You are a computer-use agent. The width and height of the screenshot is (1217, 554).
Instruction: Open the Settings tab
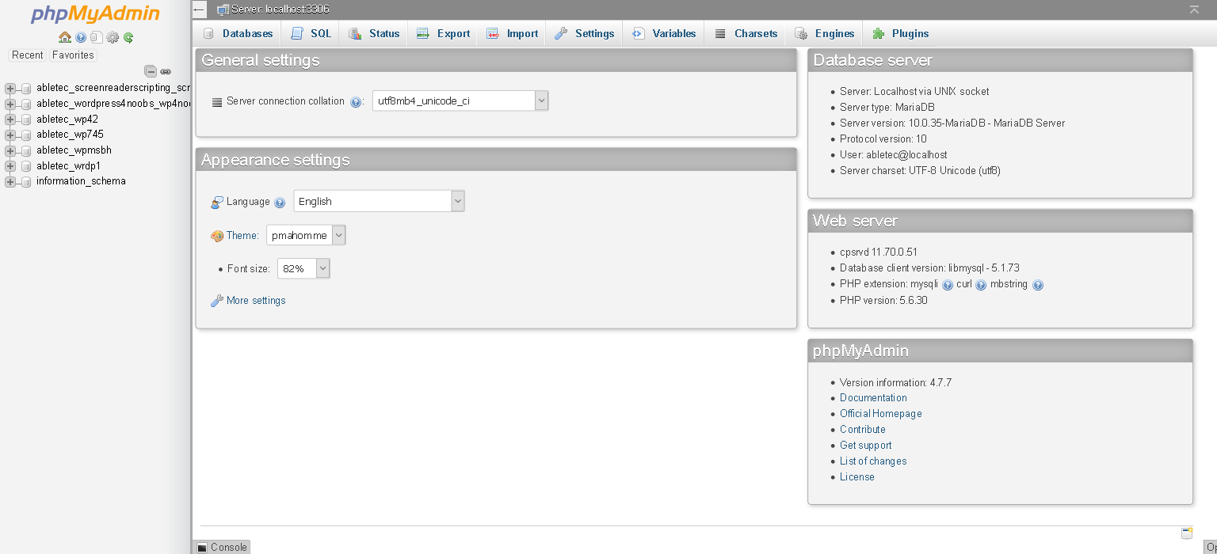584,33
